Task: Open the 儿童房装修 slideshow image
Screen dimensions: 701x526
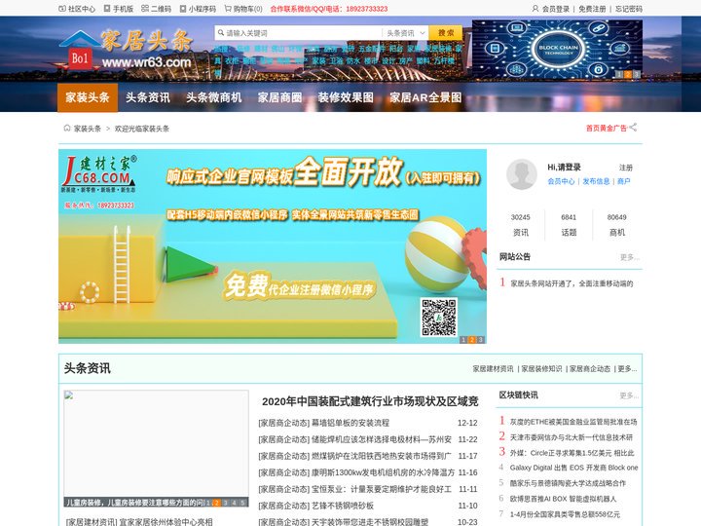Action: tap(156, 448)
